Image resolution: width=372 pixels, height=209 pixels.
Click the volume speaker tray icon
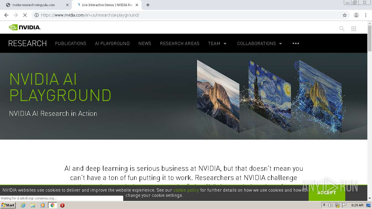pos(330,205)
